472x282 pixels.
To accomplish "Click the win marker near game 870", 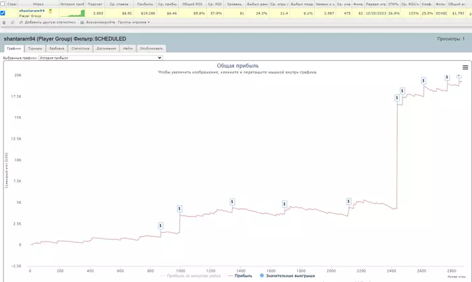I will [x=160, y=225].
